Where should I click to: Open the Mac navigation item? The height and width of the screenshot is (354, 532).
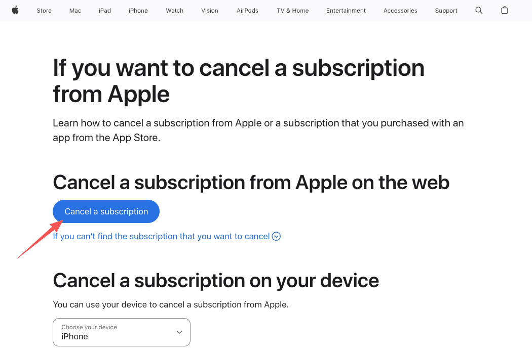(75, 10)
